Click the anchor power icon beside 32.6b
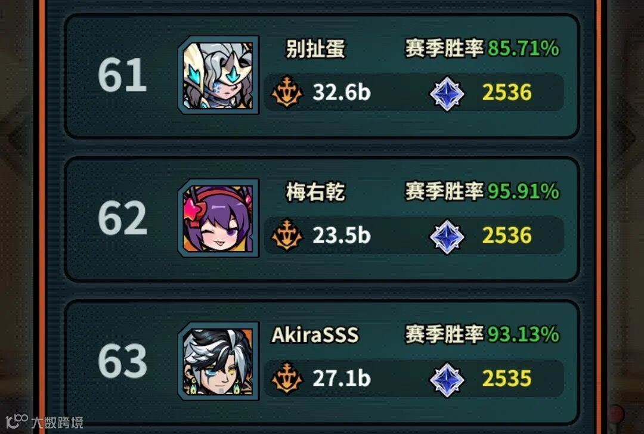This screenshot has height=434, width=644. click(287, 92)
